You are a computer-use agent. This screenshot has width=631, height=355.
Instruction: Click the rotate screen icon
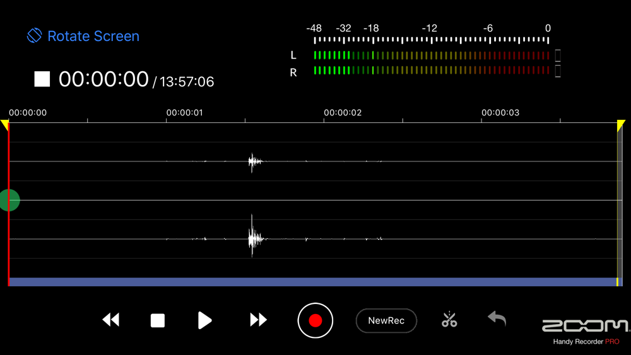click(34, 35)
